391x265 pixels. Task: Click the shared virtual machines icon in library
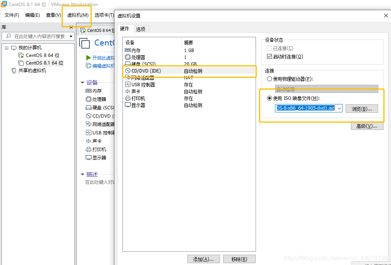pyautogui.click(x=14, y=70)
